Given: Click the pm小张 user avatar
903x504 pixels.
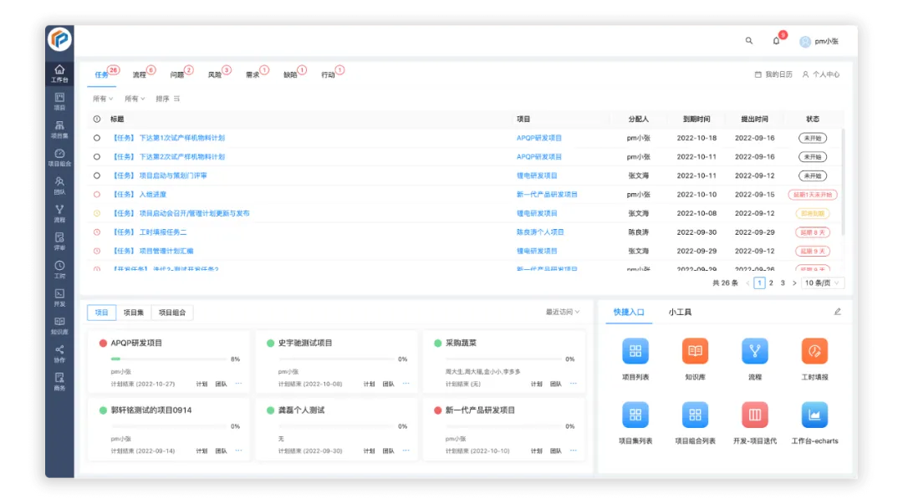Looking at the screenshot, I should [x=805, y=42].
